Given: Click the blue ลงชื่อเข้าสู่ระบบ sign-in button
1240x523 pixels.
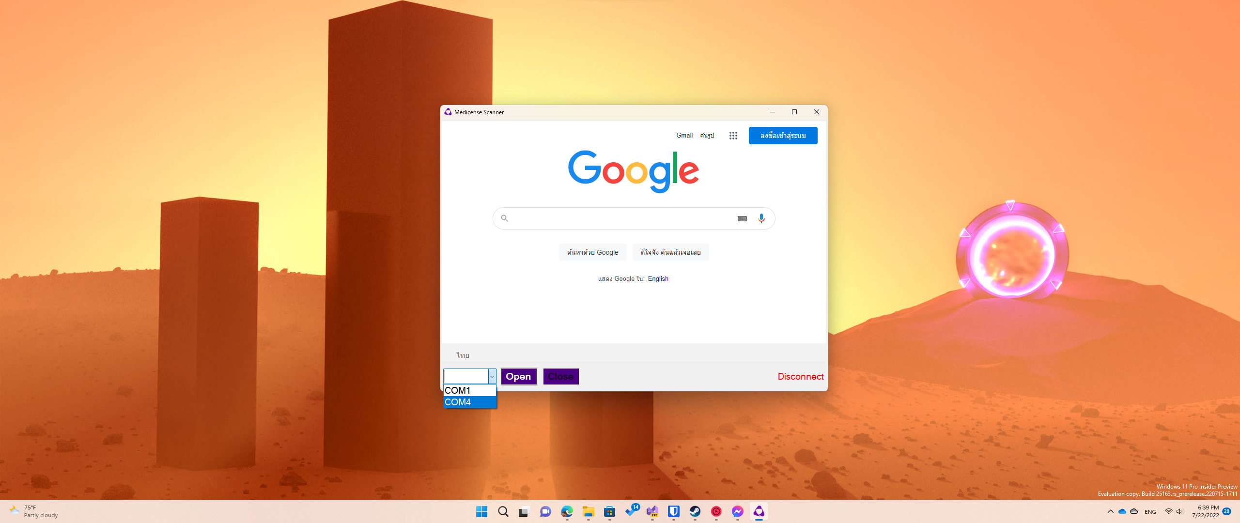Looking at the screenshot, I should point(783,136).
